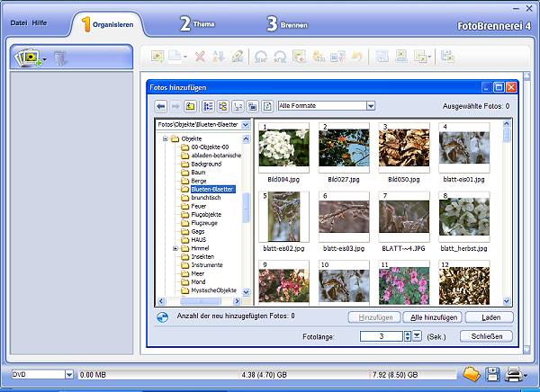
Task: Switch to the Brennen tab
Action: pyautogui.click(x=290, y=24)
